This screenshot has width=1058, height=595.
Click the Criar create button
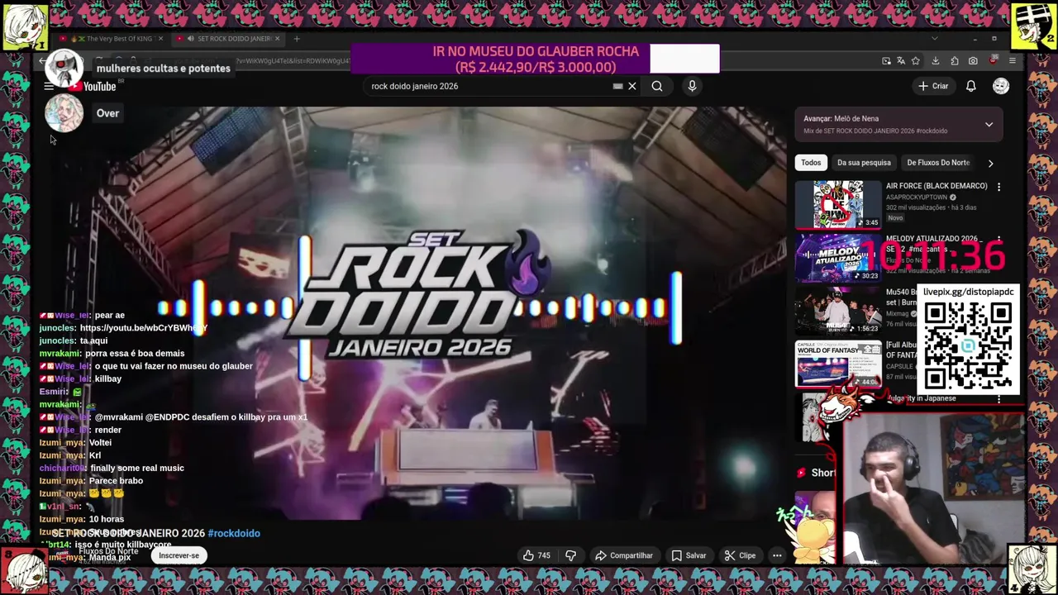click(933, 86)
